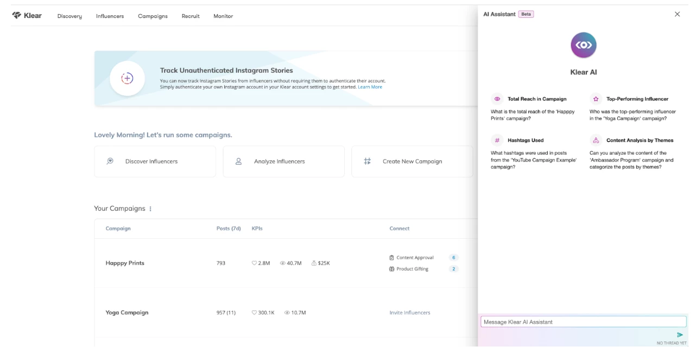Open the Your Campaigns options menu
The width and height of the screenshot is (696, 353).
150,209
